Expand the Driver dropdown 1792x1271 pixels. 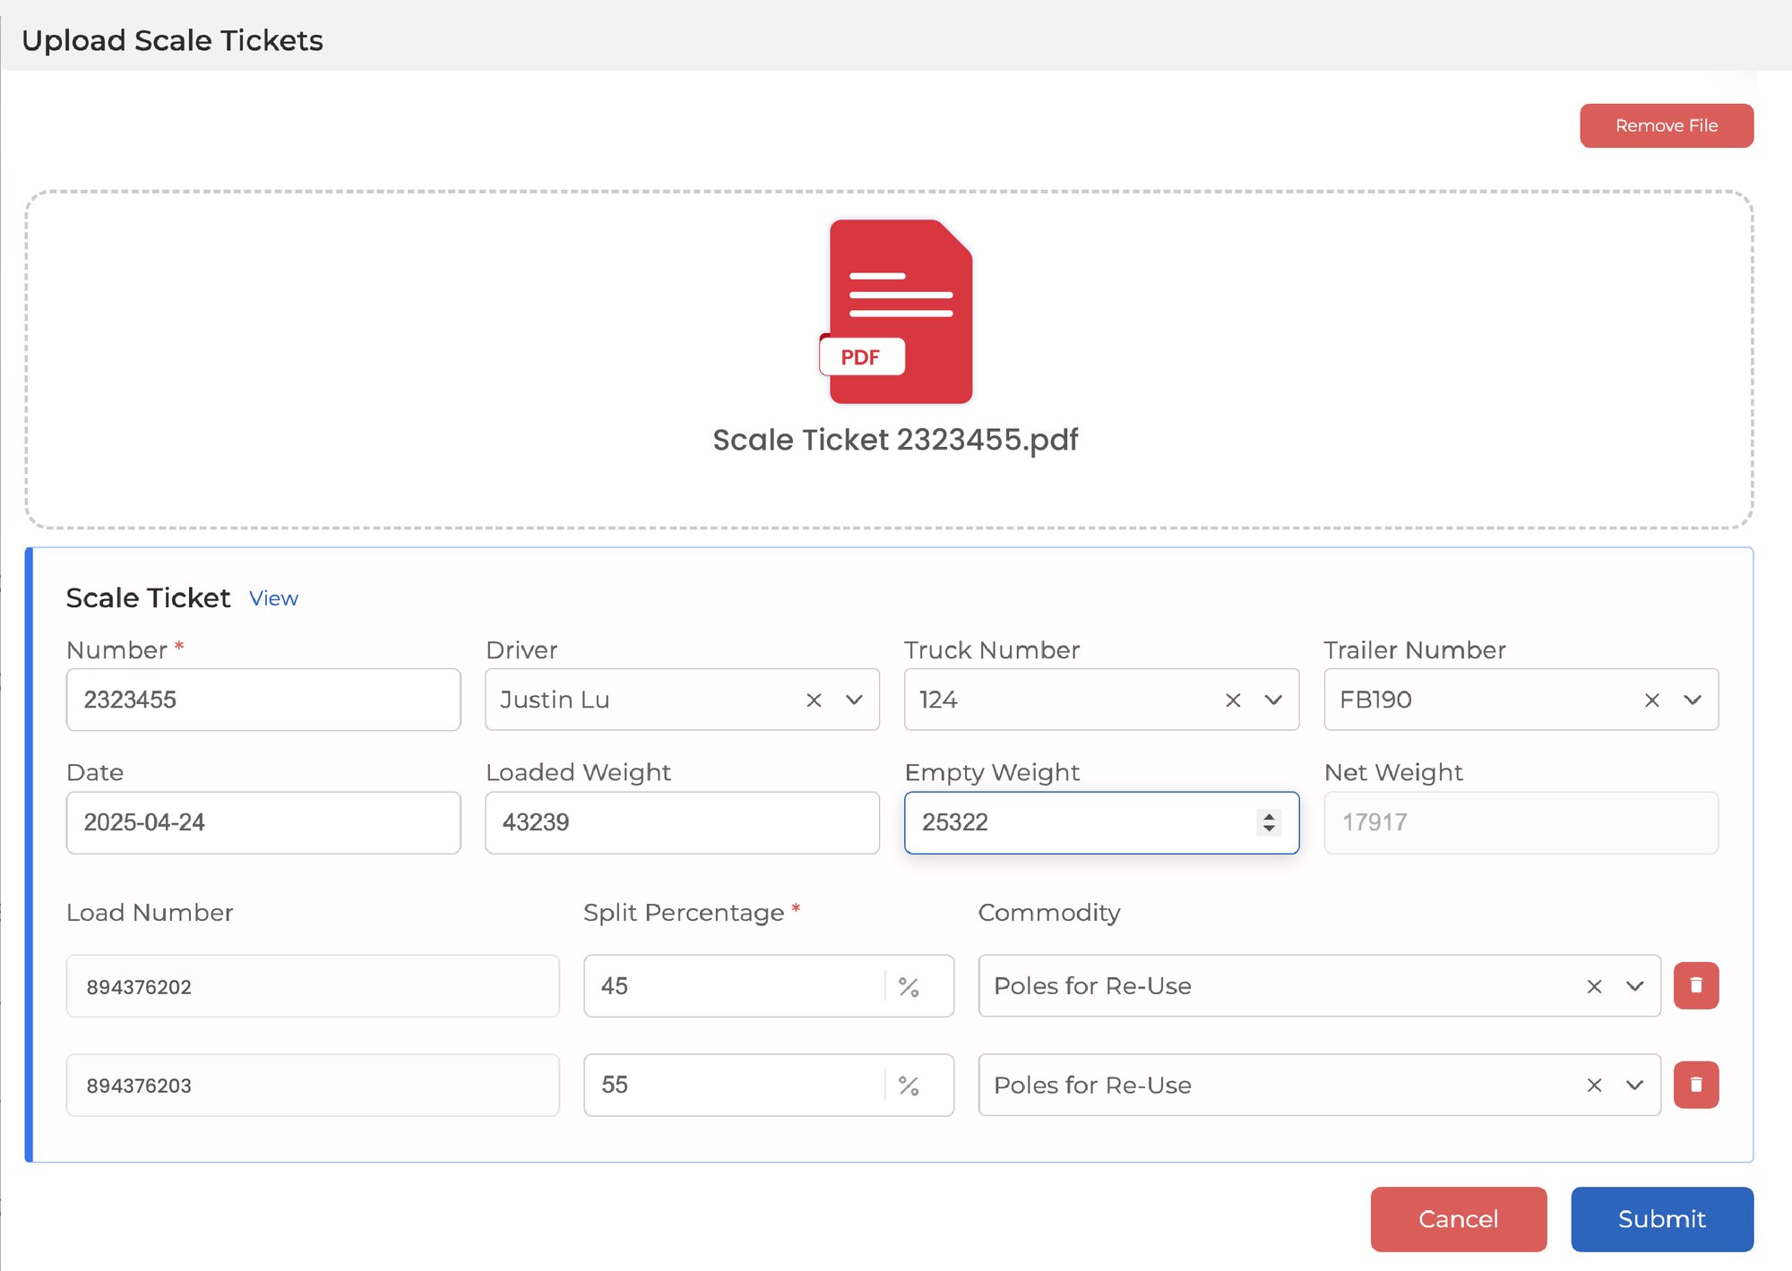854,700
